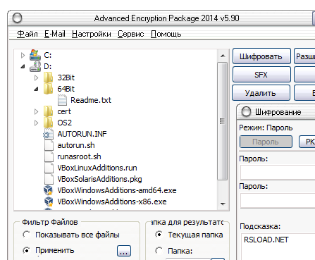
Task: Select autorun.sh file name
Action: [76, 145]
